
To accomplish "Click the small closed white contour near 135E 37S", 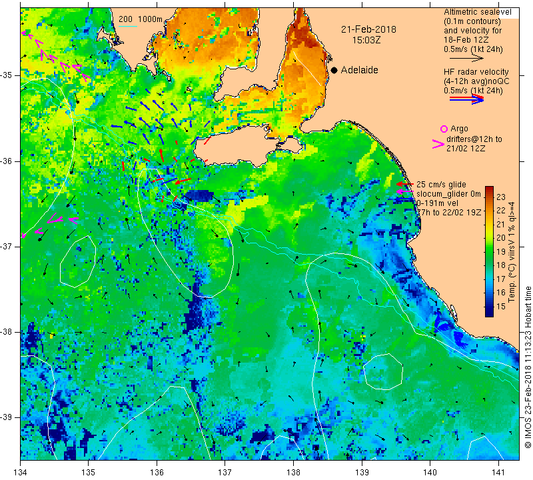I will pyautogui.click(x=78, y=261).
